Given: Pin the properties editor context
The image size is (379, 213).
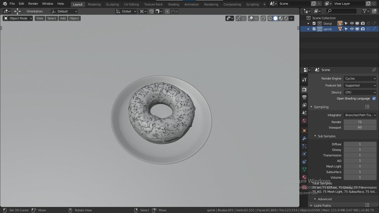Looking at the screenshot, I should coord(374,70).
